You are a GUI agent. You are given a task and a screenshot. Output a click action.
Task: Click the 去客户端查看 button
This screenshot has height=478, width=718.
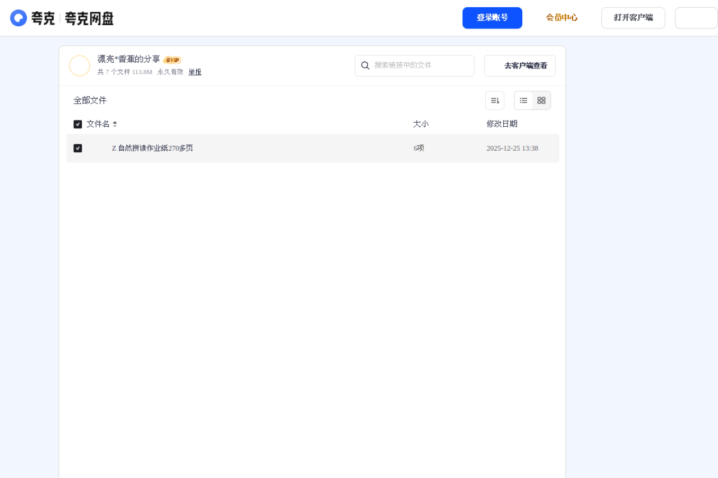[519, 66]
